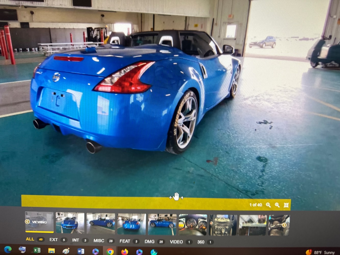Open the eighth interior thumbnail

pos(253,225)
